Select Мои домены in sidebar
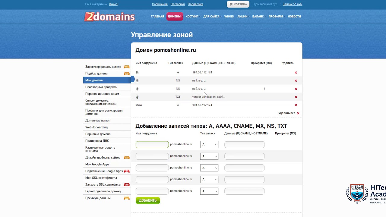The height and width of the screenshot is (217, 386). (107, 80)
